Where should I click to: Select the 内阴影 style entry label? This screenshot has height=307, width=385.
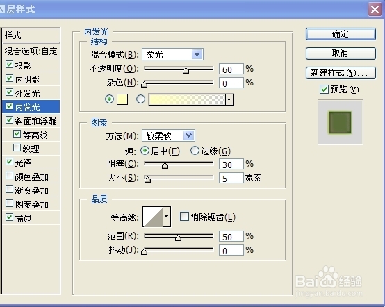tap(28, 79)
